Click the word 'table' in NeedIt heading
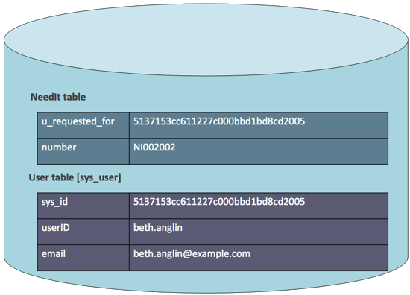Screen dimensions: 410x295 [x=75, y=97]
